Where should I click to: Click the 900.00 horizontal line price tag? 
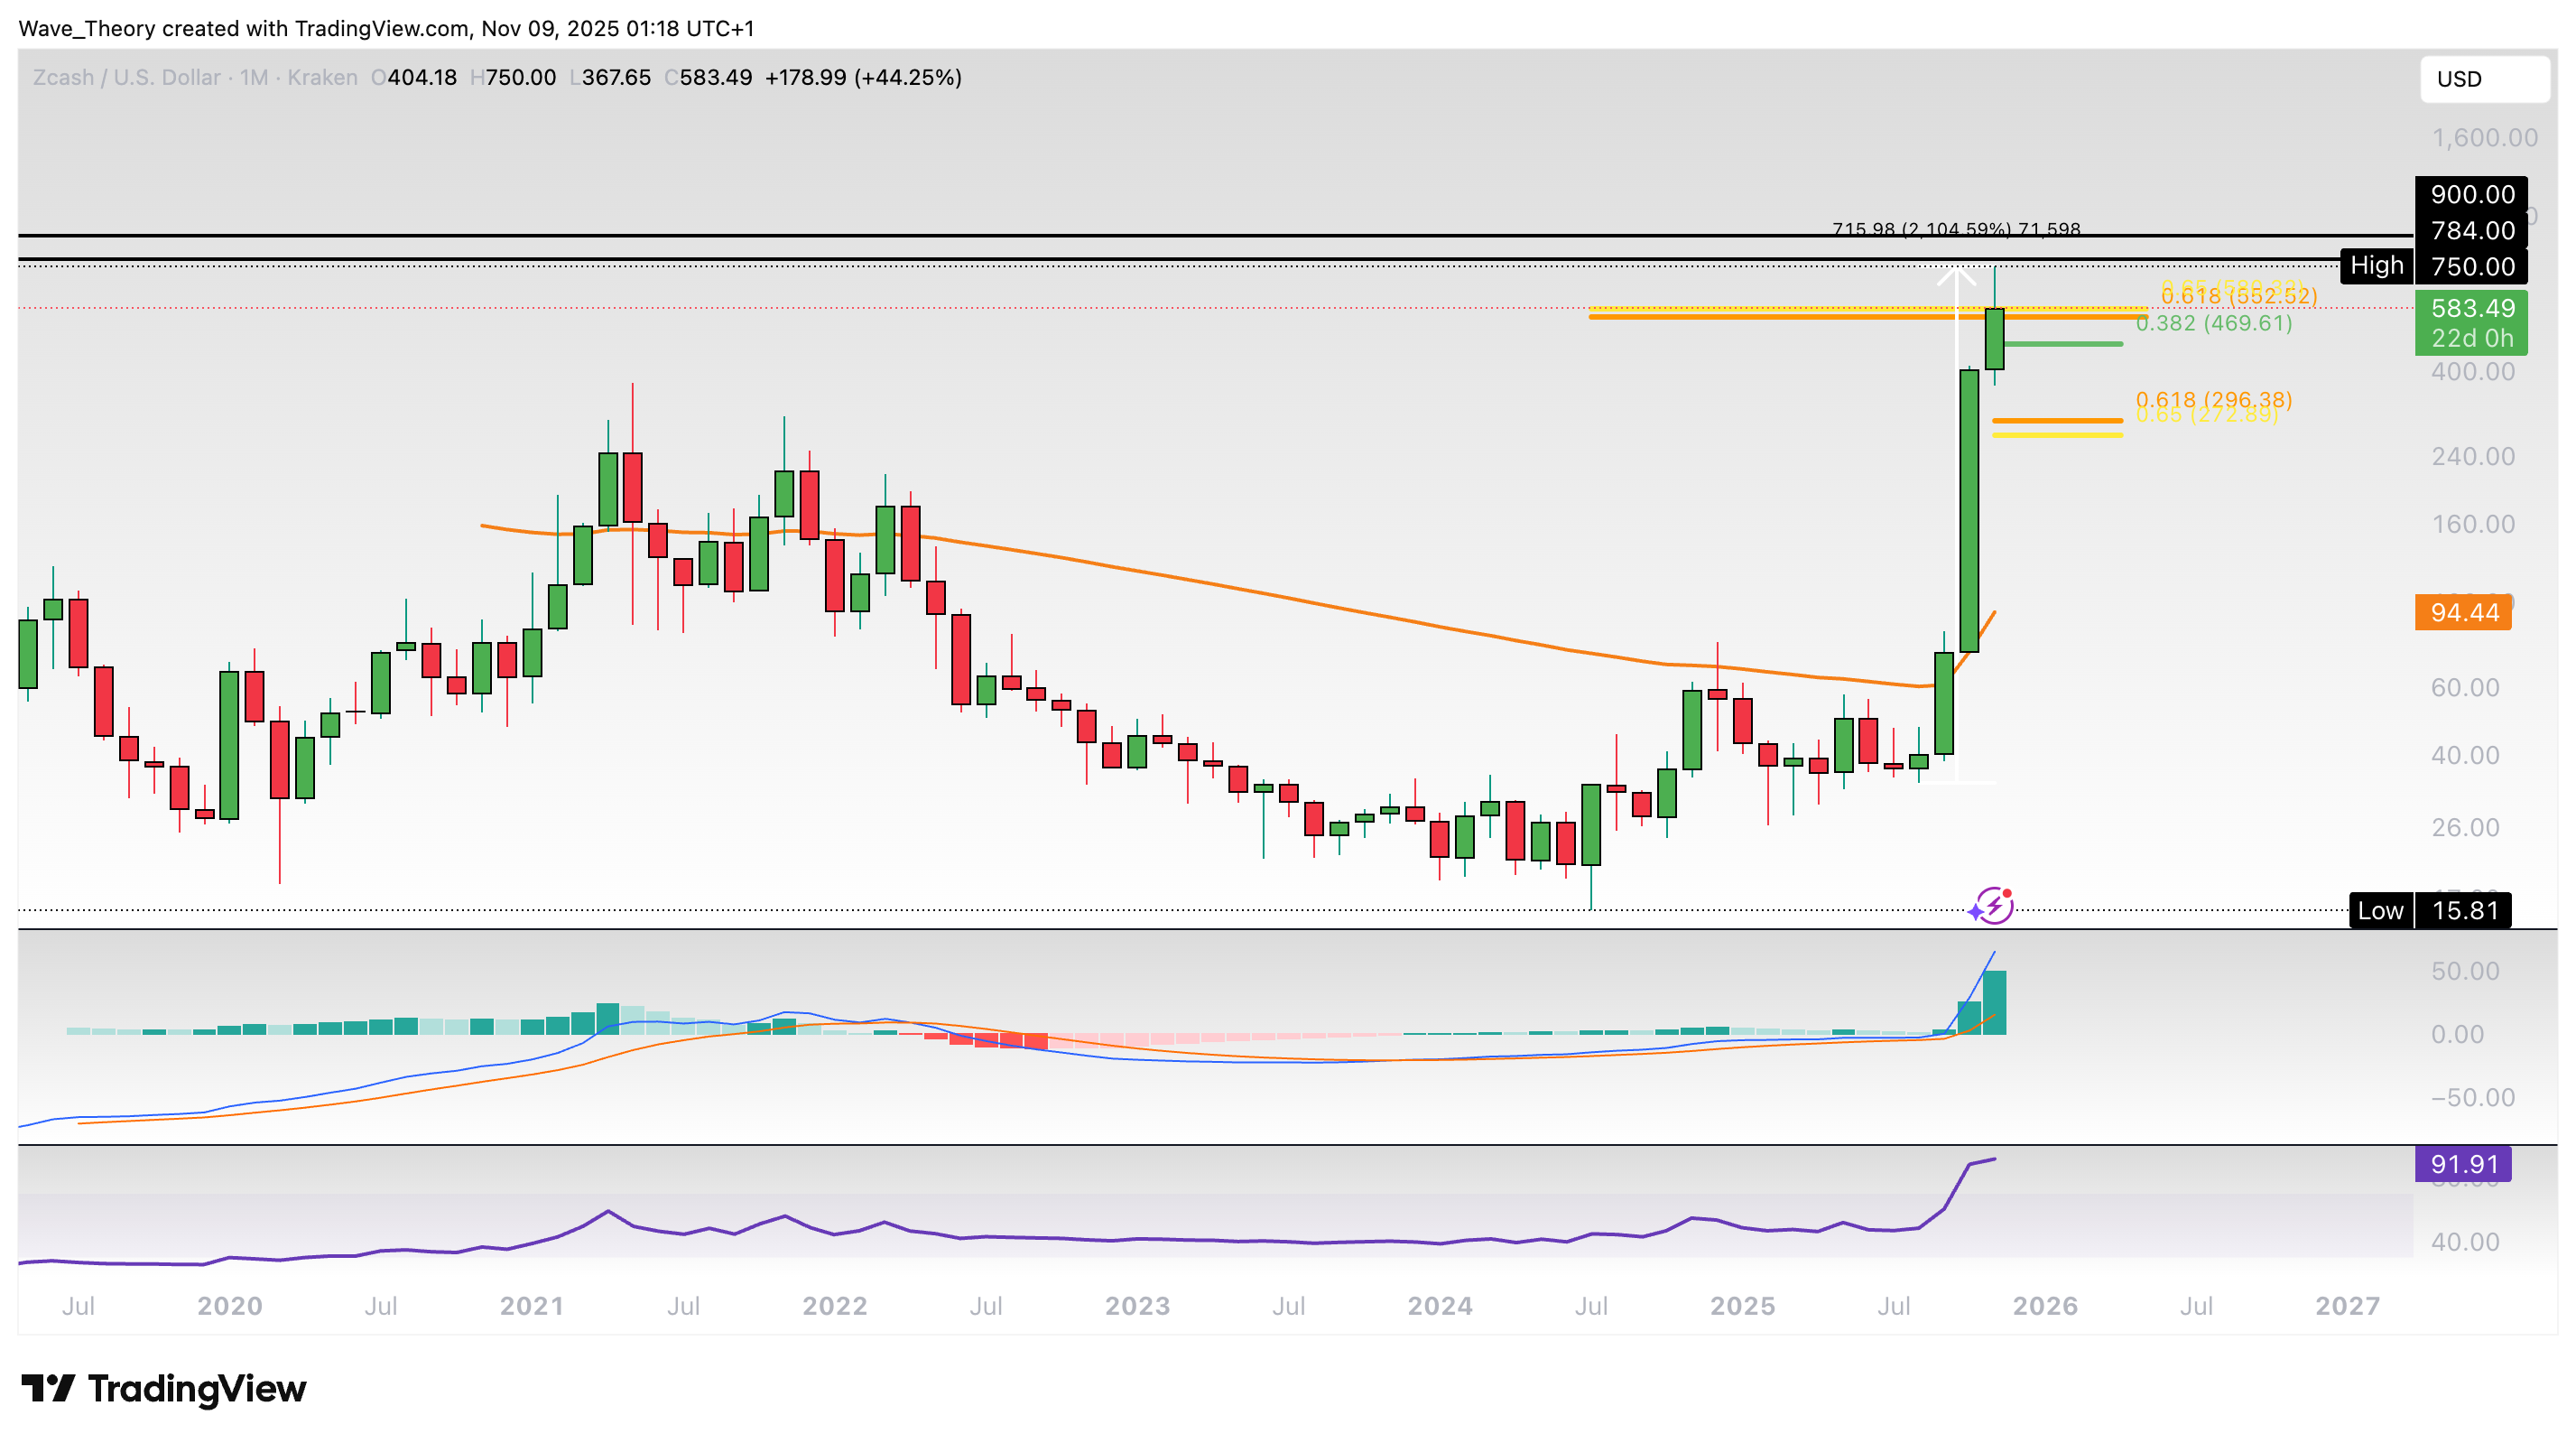(x=2472, y=194)
